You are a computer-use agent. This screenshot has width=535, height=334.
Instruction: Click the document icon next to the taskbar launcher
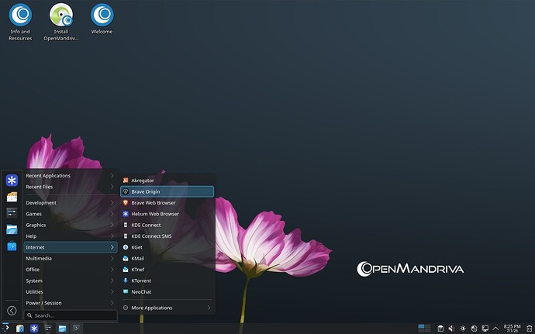(20, 329)
